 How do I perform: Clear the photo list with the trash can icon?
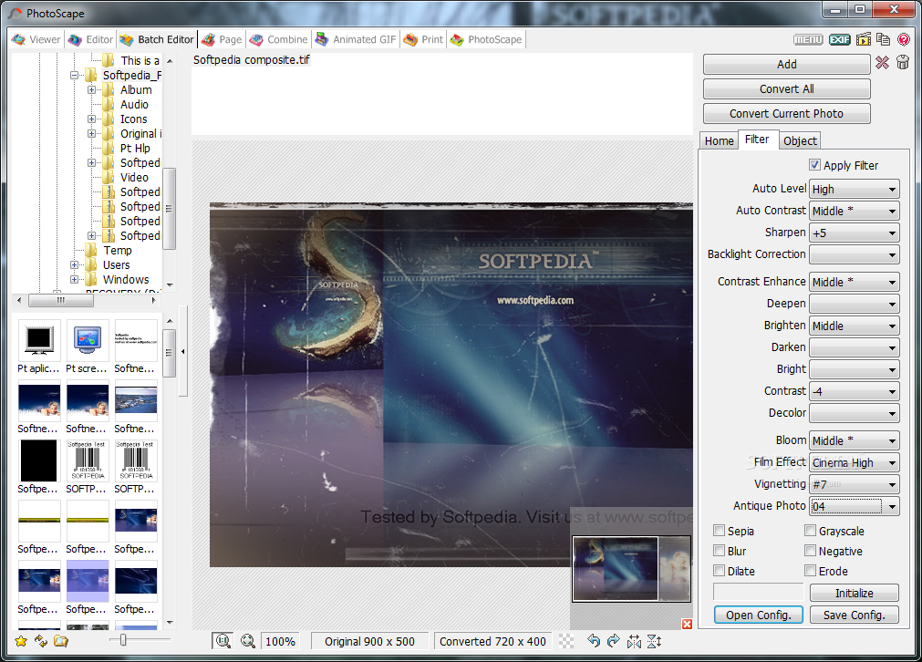pyautogui.click(x=903, y=62)
